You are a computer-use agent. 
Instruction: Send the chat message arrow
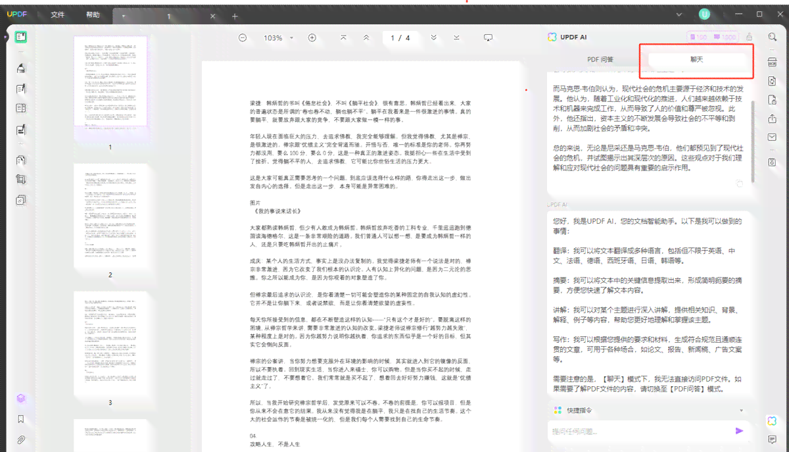[740, 431]
